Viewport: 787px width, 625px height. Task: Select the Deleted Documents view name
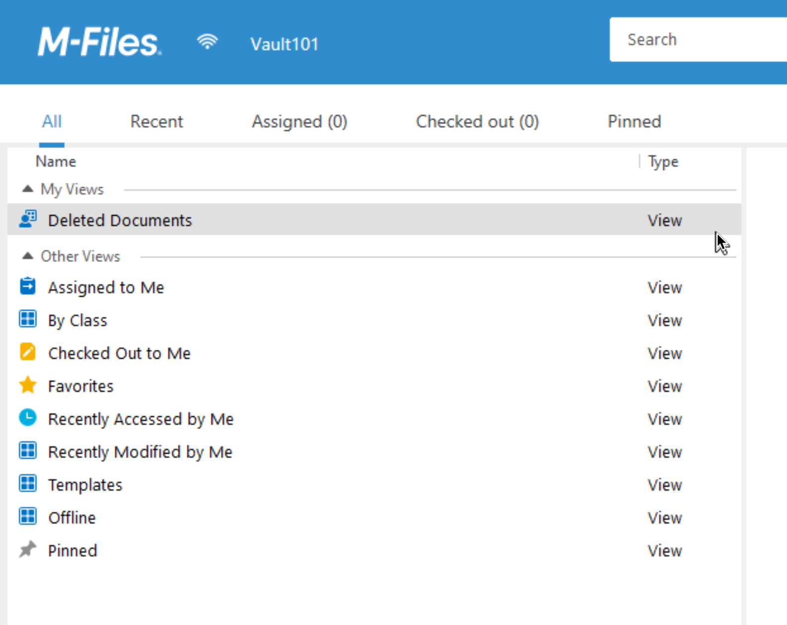click(120, 220)
